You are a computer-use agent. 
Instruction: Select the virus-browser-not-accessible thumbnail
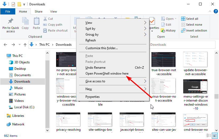click(163, 86)
